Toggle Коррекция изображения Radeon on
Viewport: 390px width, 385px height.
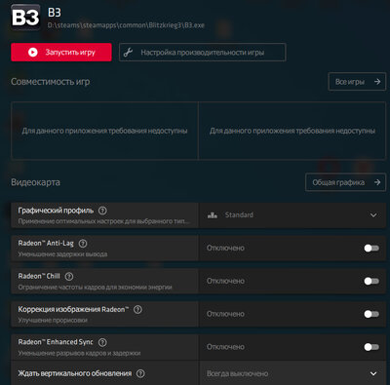371,314
